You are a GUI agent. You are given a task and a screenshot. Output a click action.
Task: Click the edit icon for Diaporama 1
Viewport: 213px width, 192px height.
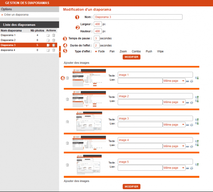tap(48, 35)
